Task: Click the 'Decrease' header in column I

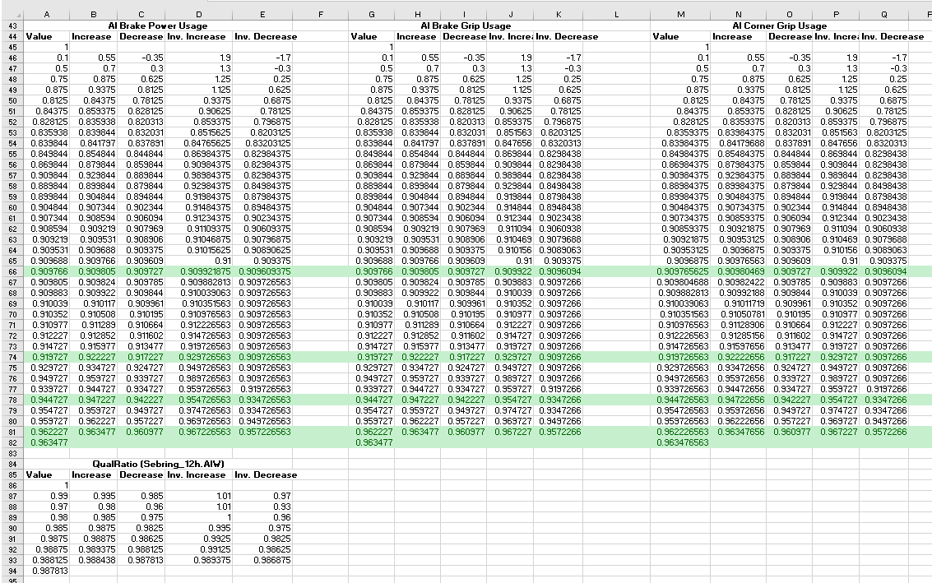Action: pos(464,36)
